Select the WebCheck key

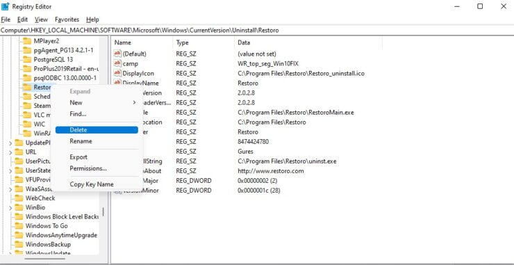(x=40, y=198)
